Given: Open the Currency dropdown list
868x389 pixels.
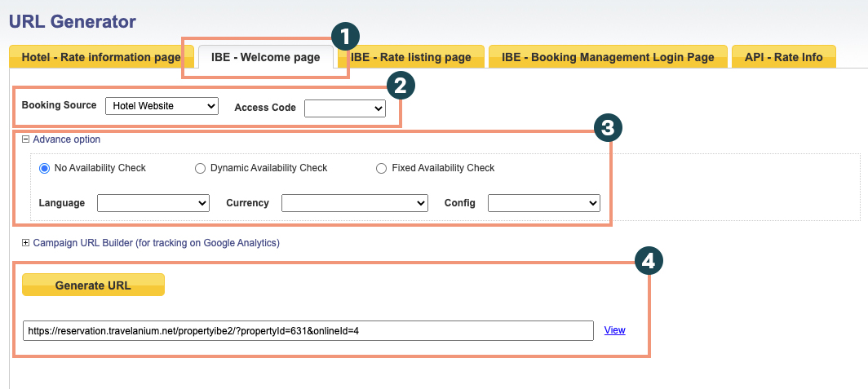Looking at the screenshot, I should 354,203.
